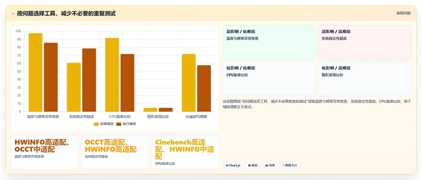
Task: Click 系统稳定性疑虑 inside the pink quadrant
Action: [x=334, y=38]
